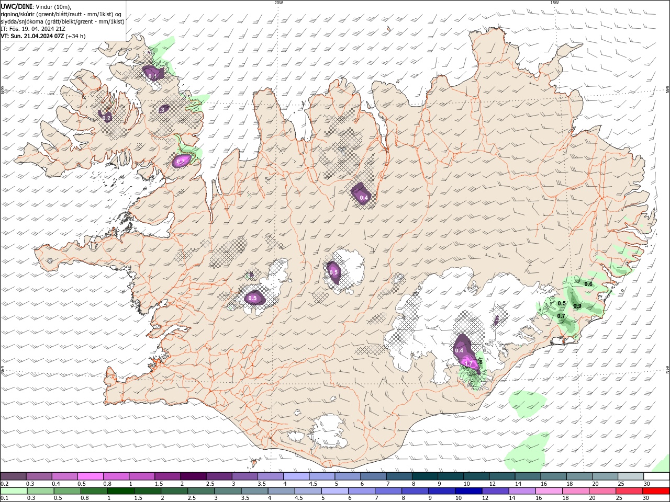The image size is (670, 502).
Task: Click the 'UWC/DINI: Vindur (10m)' title line
Action: click(36, 6)
